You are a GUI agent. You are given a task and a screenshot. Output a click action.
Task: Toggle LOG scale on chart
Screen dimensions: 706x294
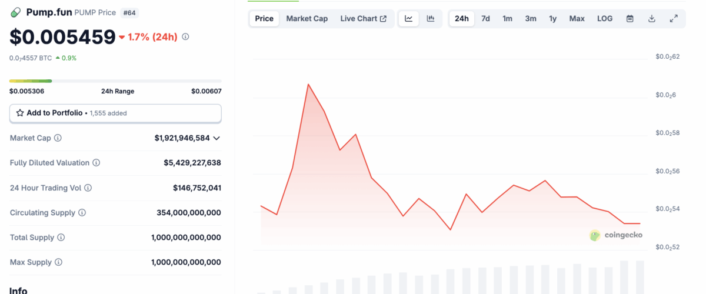(x=605, y=19)
